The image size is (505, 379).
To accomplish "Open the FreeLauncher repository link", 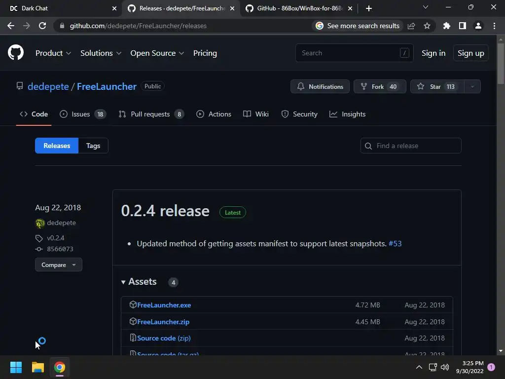I will click(x=107, y=86).
